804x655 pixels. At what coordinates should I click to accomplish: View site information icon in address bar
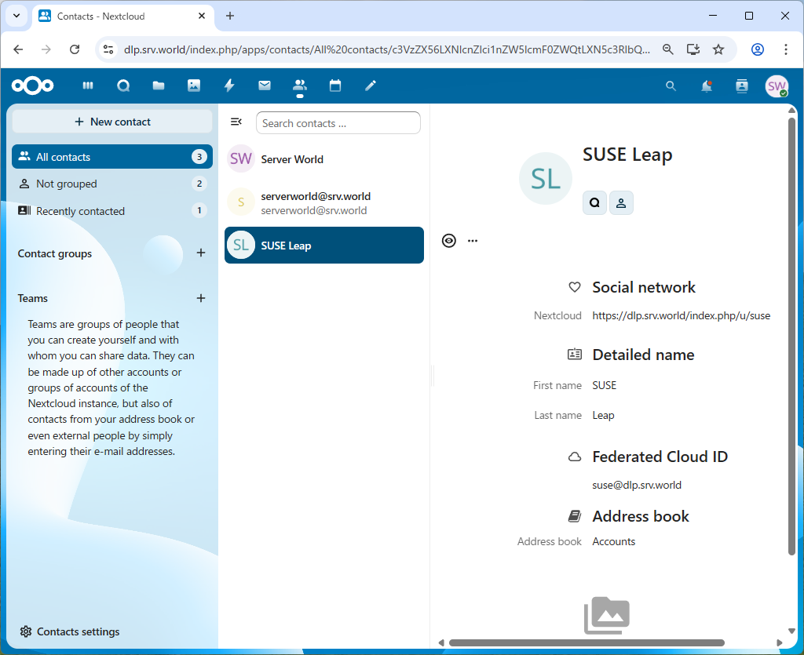(108, 49)
